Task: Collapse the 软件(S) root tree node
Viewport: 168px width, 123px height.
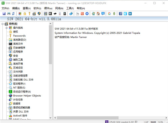Action: click(3, 24)
